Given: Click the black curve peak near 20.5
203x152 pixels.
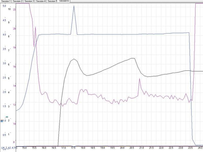Looking at the screenshot, I should pos(132,58).
